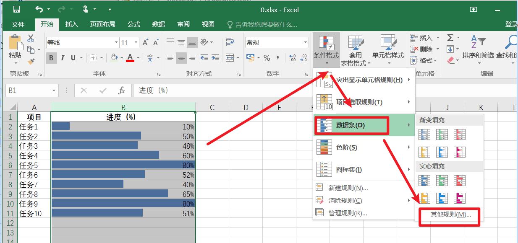Click the Cut scissors icon

click(31, 39)
